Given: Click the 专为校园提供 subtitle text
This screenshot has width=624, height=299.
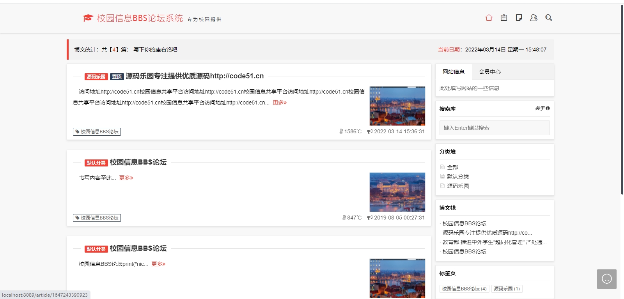Looking at the screenshot, I should 204,19.
